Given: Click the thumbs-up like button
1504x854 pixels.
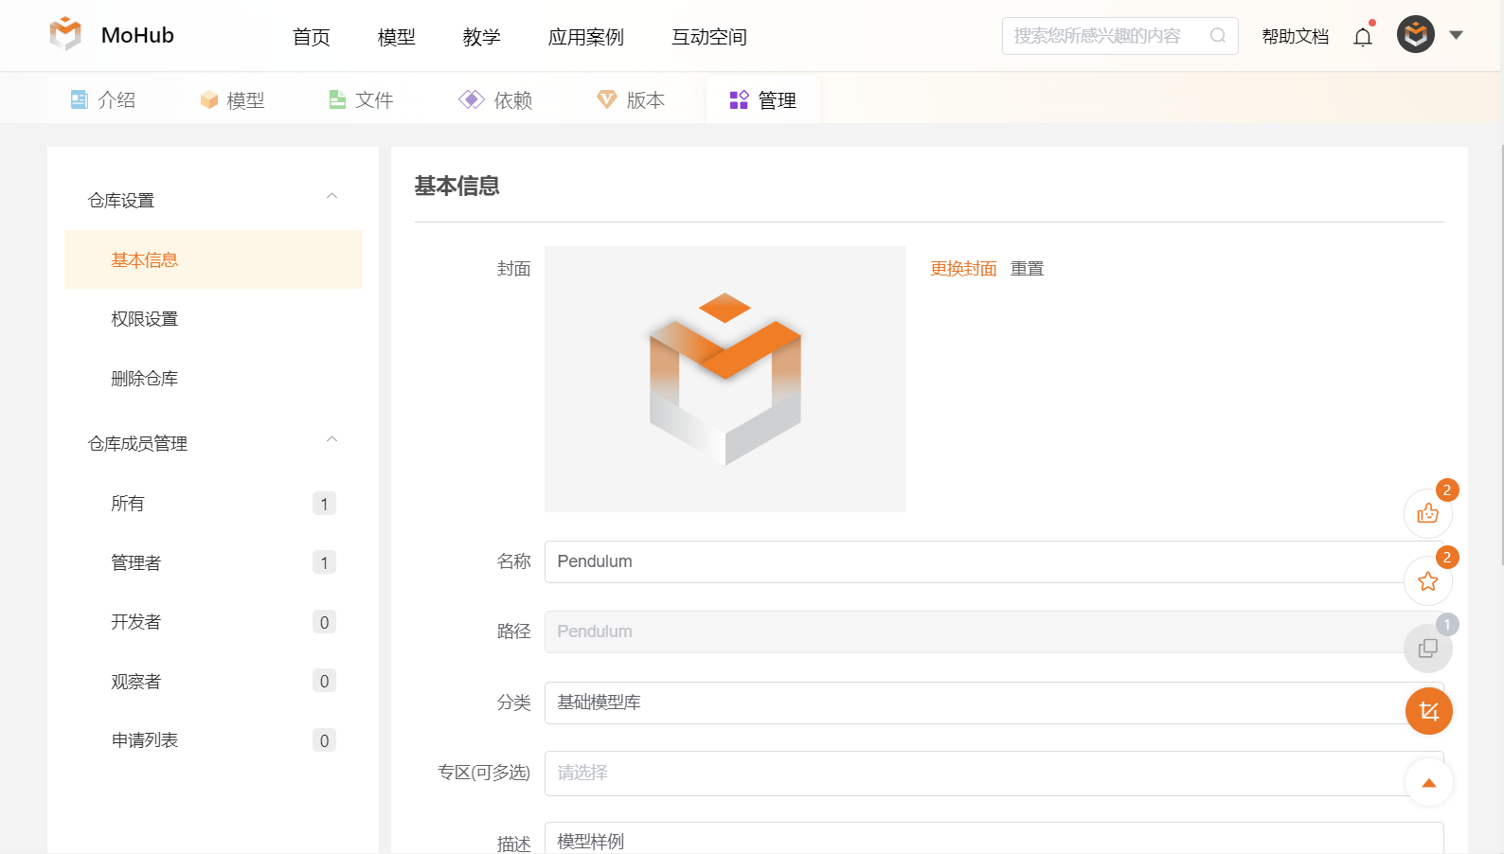Looking at the screenshot, I should coord(1428,513).
